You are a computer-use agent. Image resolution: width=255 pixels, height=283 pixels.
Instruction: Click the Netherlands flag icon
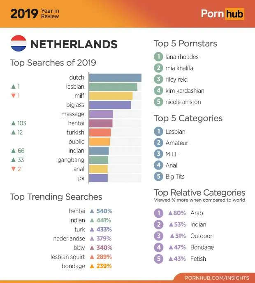(x=19, y=44)
